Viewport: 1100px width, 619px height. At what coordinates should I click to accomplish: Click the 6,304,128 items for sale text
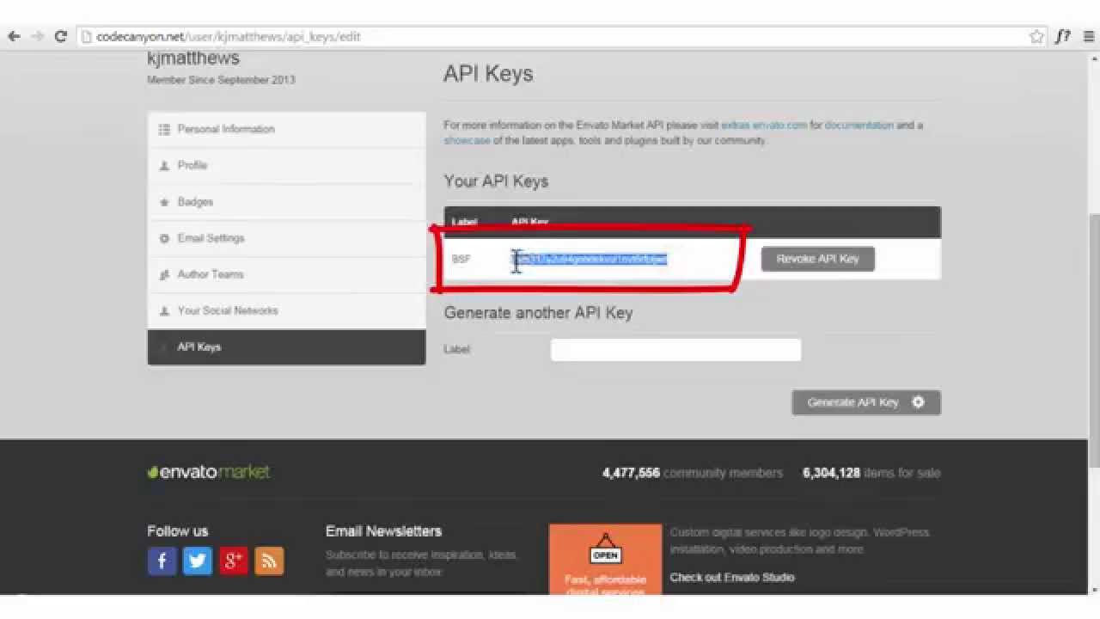pyautogui.click(x=871, y=473)
